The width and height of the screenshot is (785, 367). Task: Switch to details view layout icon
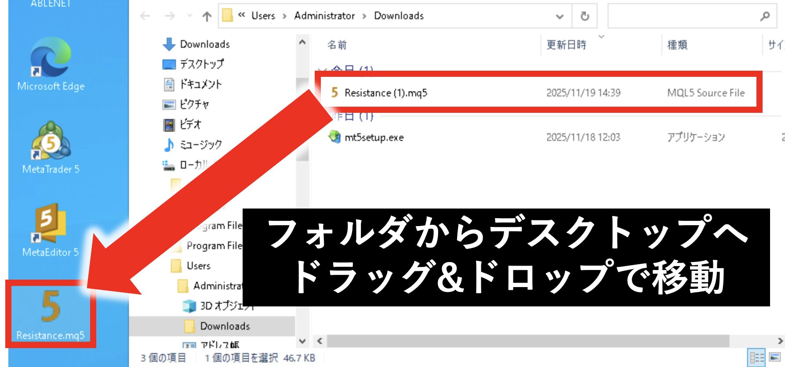pyautogui.click(x=756, y=357)
